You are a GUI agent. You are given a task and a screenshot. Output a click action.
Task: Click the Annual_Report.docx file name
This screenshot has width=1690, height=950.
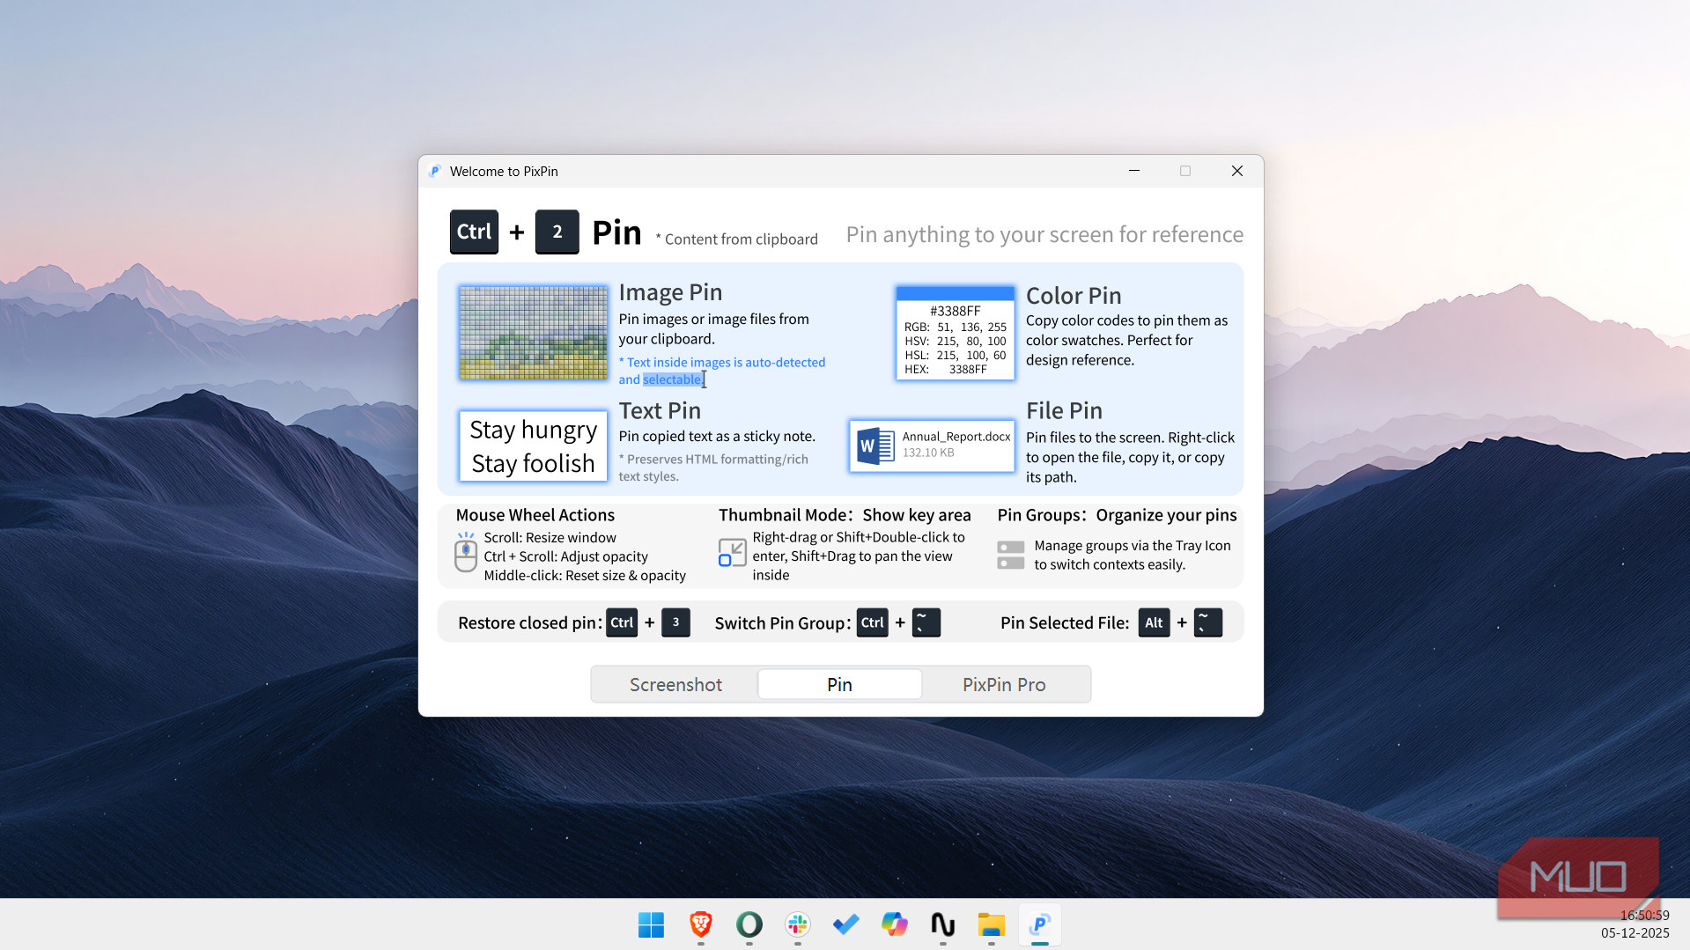coord(956,437)
